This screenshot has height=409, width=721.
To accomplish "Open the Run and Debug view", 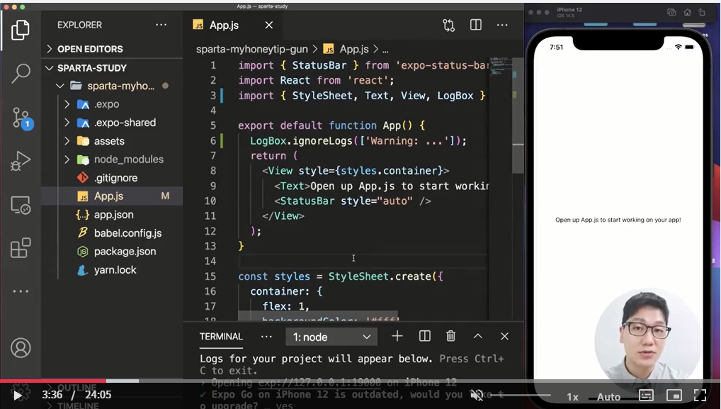I will point(21,161).
